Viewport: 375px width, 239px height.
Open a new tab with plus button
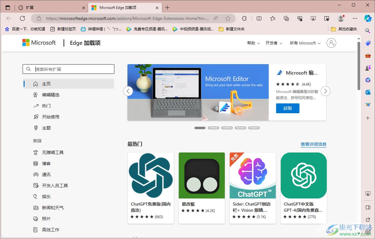(167, 8)
